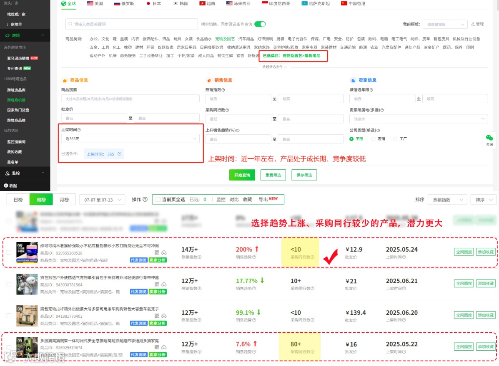Select the 工厂 company type radio
499x366 pixels.
pos(395,139)
